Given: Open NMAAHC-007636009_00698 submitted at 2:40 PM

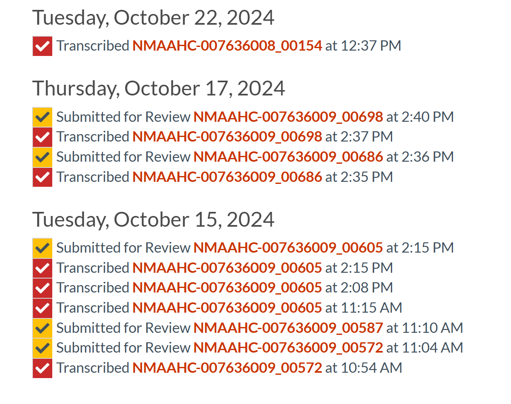Looking at the screenshot, I should click(x=288, y=117).
